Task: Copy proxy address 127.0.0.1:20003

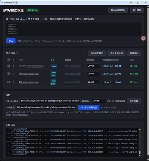Action: coord(112,74)
